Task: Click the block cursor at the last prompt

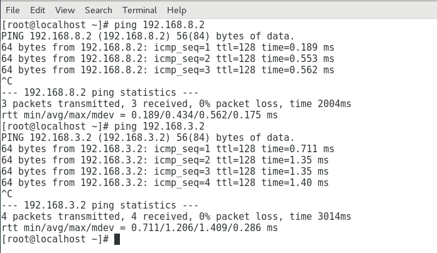Action: pos(117,239)
